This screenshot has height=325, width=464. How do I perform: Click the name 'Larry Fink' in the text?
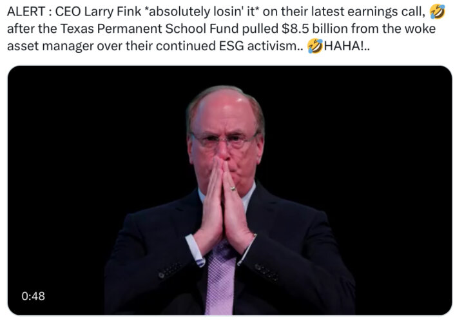click(113, 12)
